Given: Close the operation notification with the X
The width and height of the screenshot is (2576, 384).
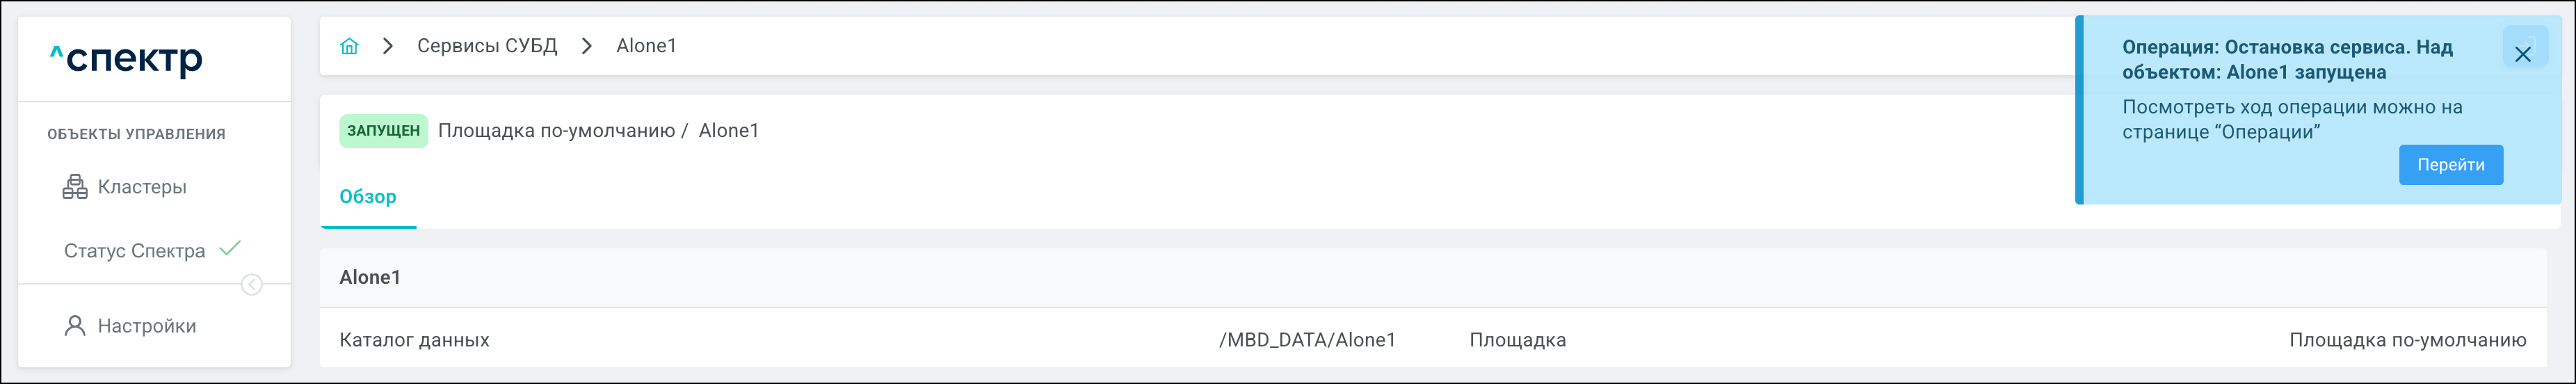Looking at the screenshot, I should 2523,54.
